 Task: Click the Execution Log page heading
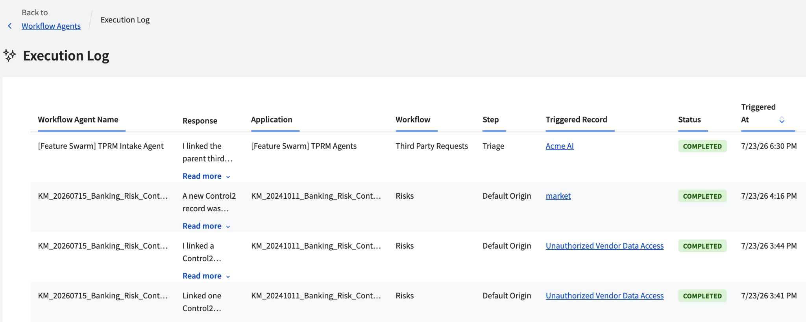click(66, 56)
